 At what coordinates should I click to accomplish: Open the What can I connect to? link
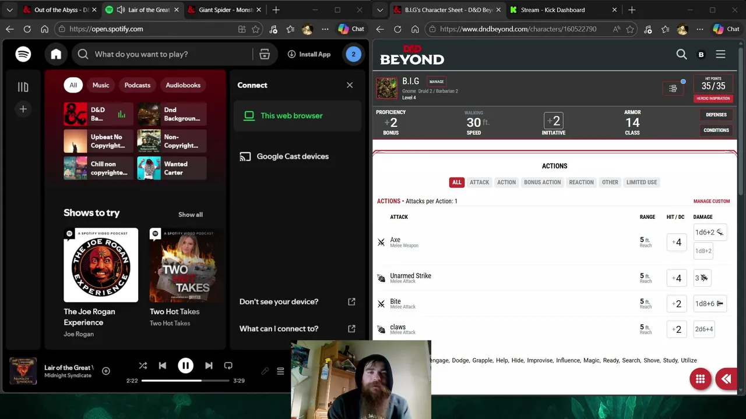coord(297,329)
